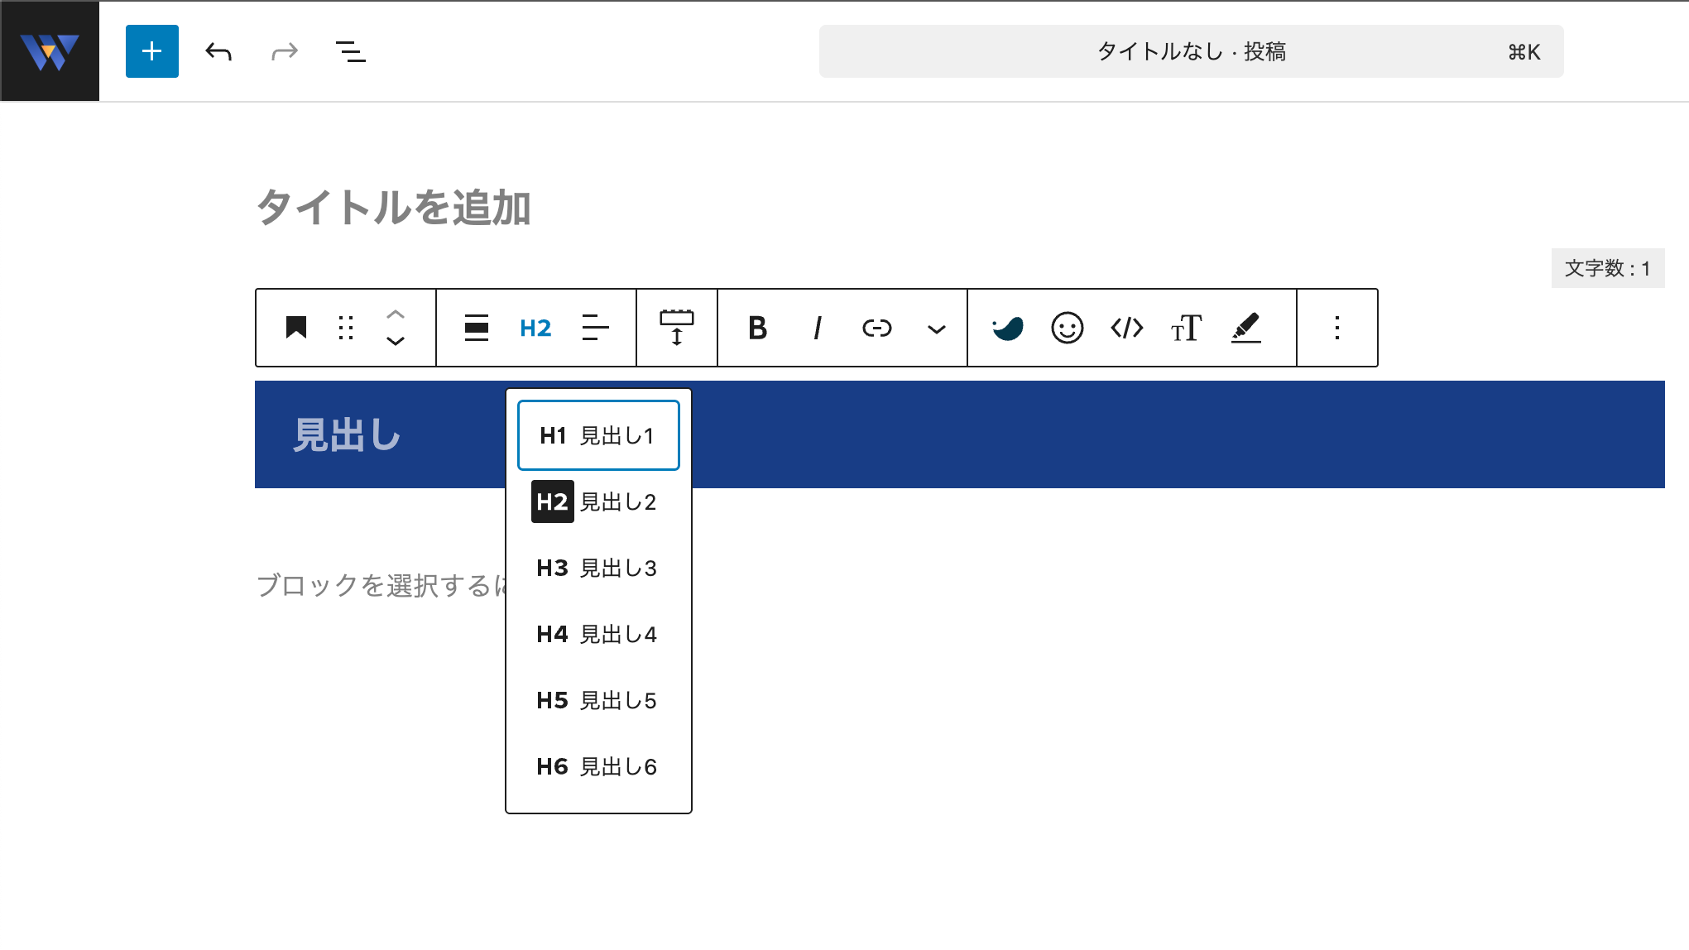Expand the extra rich-text formatting chevron

[936, 329]
